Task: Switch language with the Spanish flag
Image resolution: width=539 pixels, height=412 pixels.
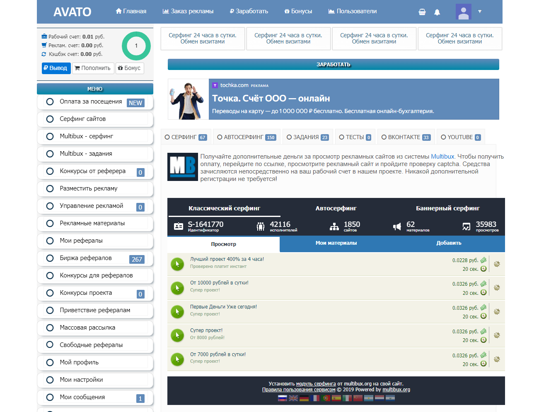Action: [x=336, y=398]
